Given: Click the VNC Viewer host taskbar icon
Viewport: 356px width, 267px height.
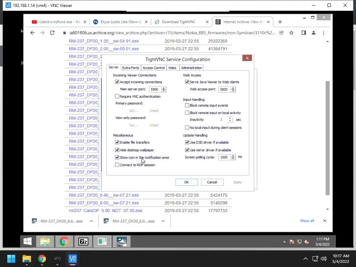Looking at the screenshot, I should [72, 259].
